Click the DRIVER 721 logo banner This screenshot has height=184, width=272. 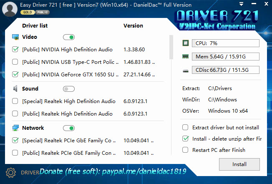click(x=217, y=20)
